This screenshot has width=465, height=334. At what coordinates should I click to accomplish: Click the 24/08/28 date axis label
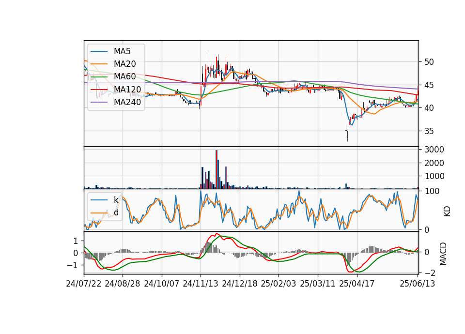[123, 284]
